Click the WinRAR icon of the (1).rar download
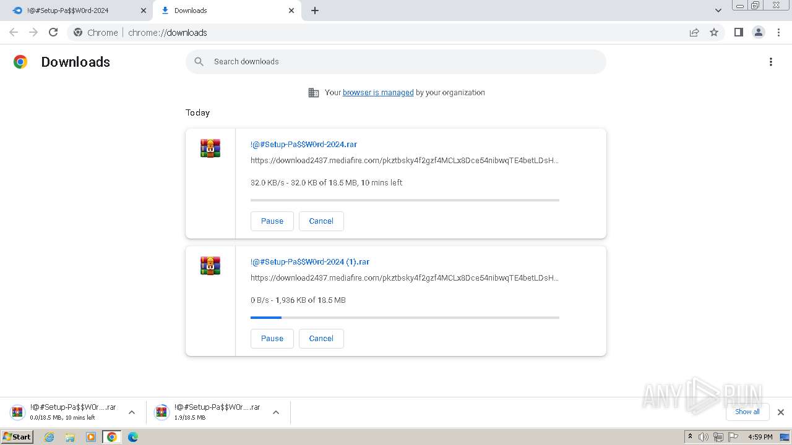792x445 pixels. 210,266
